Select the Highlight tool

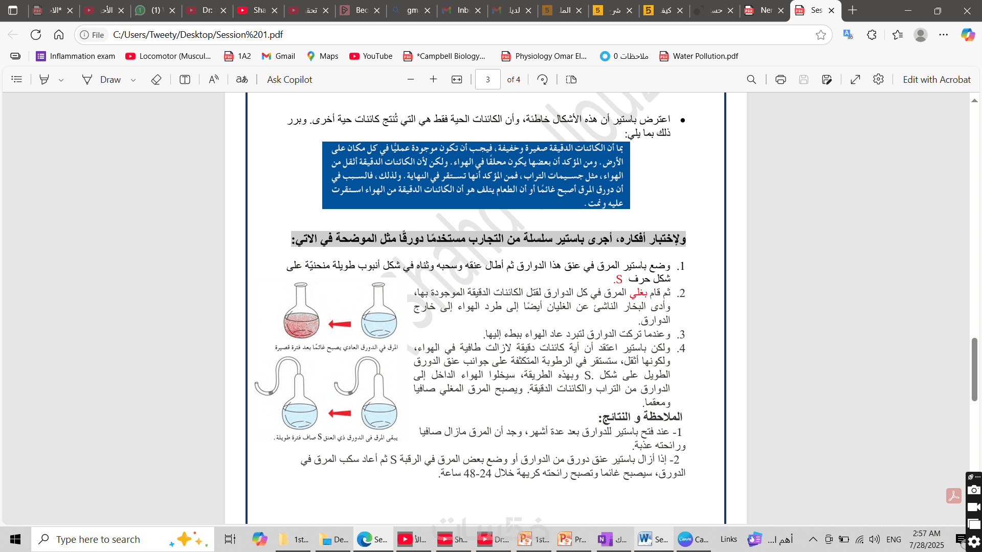point(44,79)
